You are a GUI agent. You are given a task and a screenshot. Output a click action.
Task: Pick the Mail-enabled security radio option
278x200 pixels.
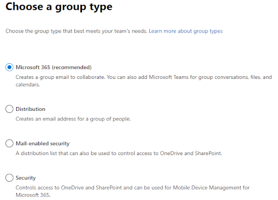click(x=9, y=143)
